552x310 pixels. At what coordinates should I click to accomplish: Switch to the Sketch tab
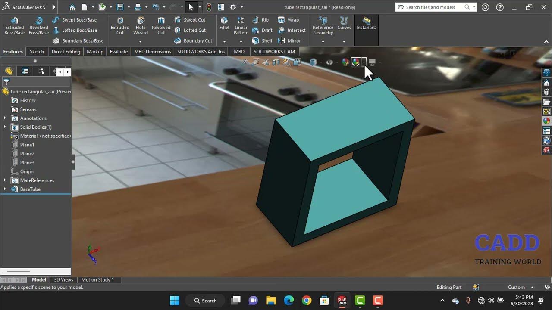click(x=37, y=51)
